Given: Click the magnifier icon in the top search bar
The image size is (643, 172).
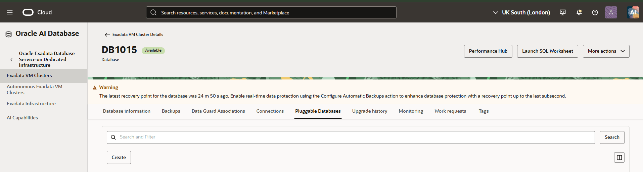Looking at the screenshot, I should point(153,12).
